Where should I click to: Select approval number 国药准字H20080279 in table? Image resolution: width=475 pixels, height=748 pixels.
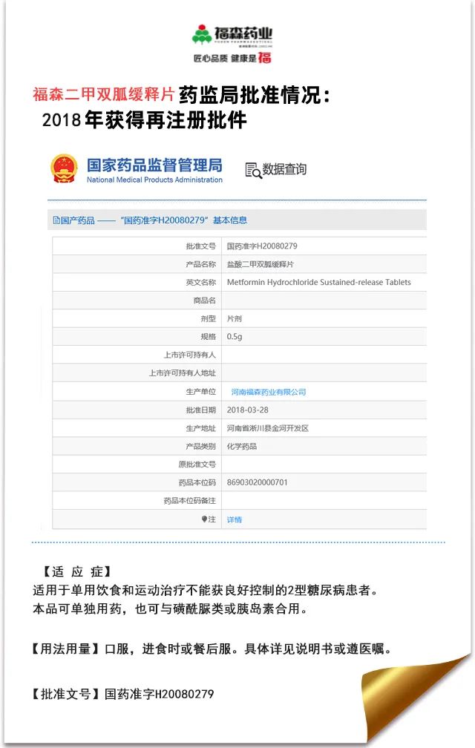(262, 246)
